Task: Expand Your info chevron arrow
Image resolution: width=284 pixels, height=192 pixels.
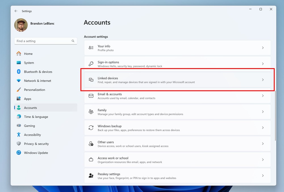Action: point(263,48)
